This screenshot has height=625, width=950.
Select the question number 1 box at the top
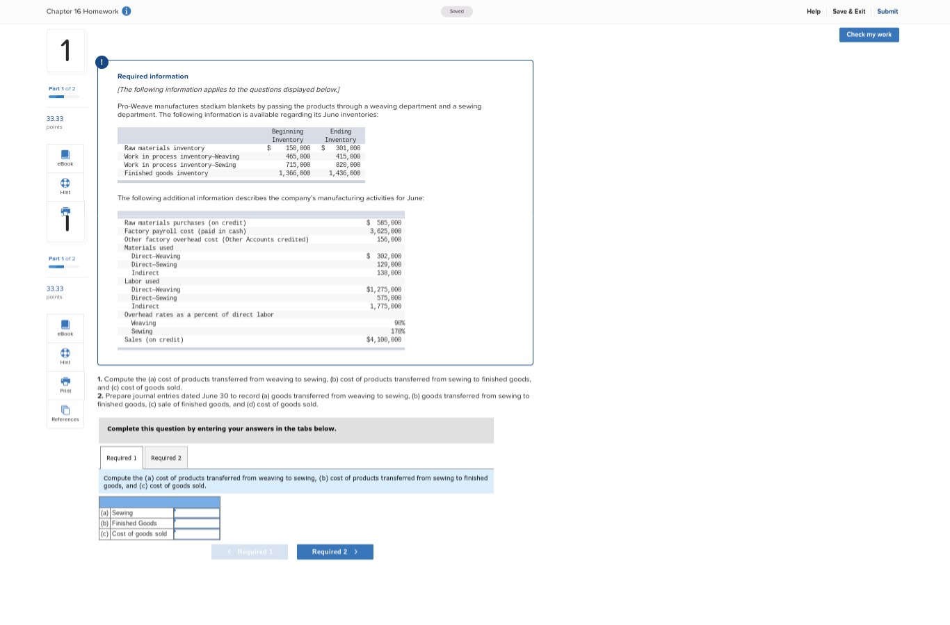coord(66,51)
